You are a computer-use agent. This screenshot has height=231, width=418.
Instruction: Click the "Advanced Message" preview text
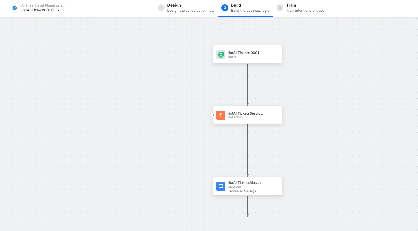pos(242,191)
